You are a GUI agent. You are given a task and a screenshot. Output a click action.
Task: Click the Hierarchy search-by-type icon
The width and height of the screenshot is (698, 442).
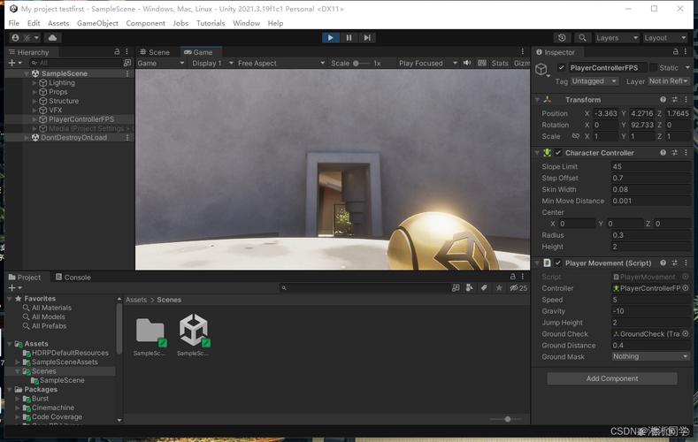(127, 63)
